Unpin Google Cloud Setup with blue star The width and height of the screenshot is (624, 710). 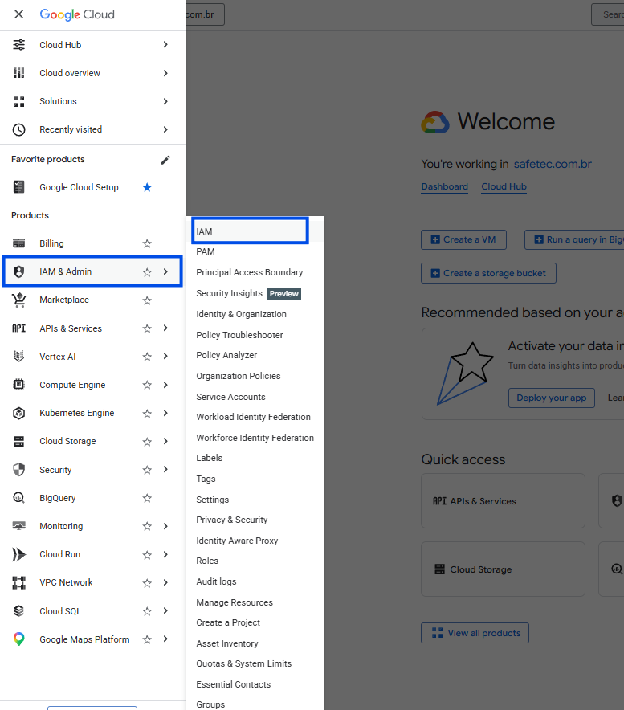[147, 187]
